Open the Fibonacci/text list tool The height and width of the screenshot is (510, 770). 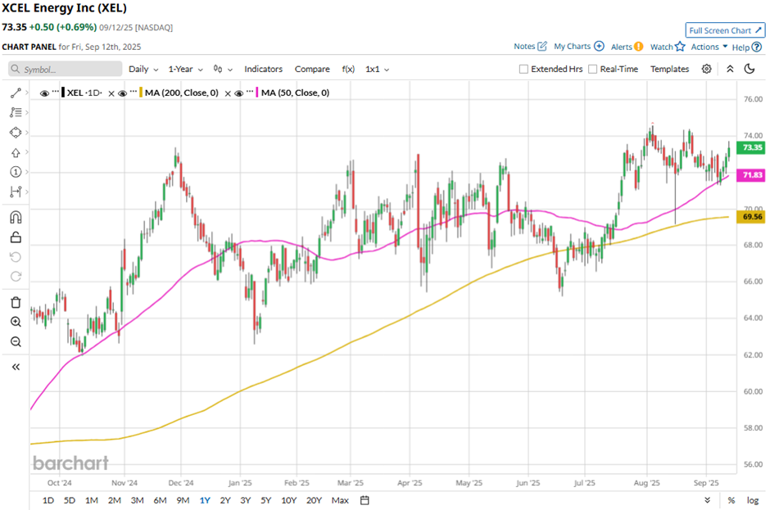16,112
